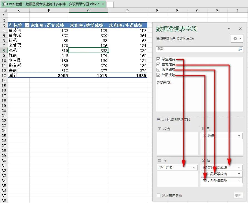This screenshot has width=248, height=203.
Task: Click the cell 曹亦瑶
Action: [x=19, y=35]
